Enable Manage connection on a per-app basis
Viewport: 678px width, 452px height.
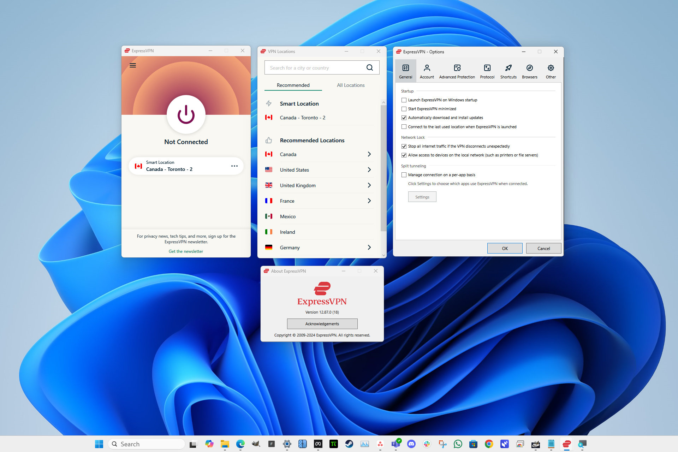(404, 174)
